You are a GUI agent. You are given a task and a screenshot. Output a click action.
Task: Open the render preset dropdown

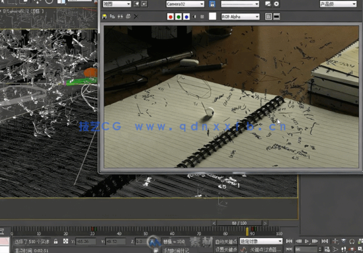coord(240,4)
